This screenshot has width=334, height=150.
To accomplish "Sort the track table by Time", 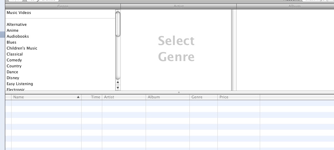I will pos(92,97).
